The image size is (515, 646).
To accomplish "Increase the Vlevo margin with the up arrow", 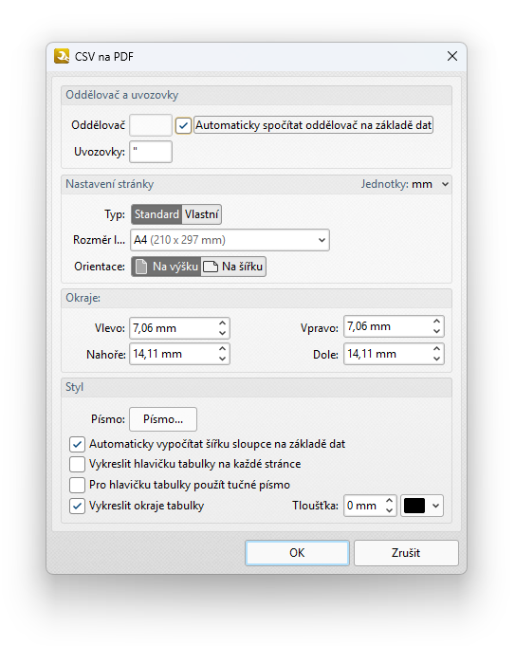I will coord(223,323).
